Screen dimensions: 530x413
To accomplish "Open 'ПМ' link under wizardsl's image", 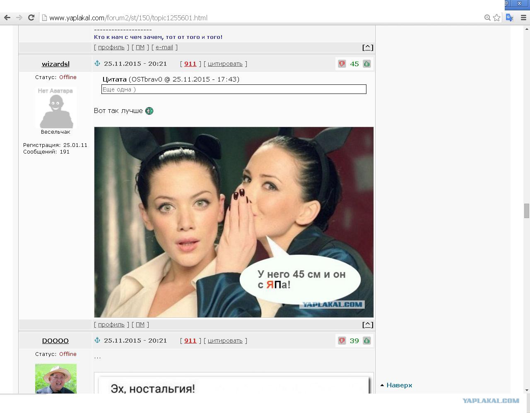I will [140, 324].
